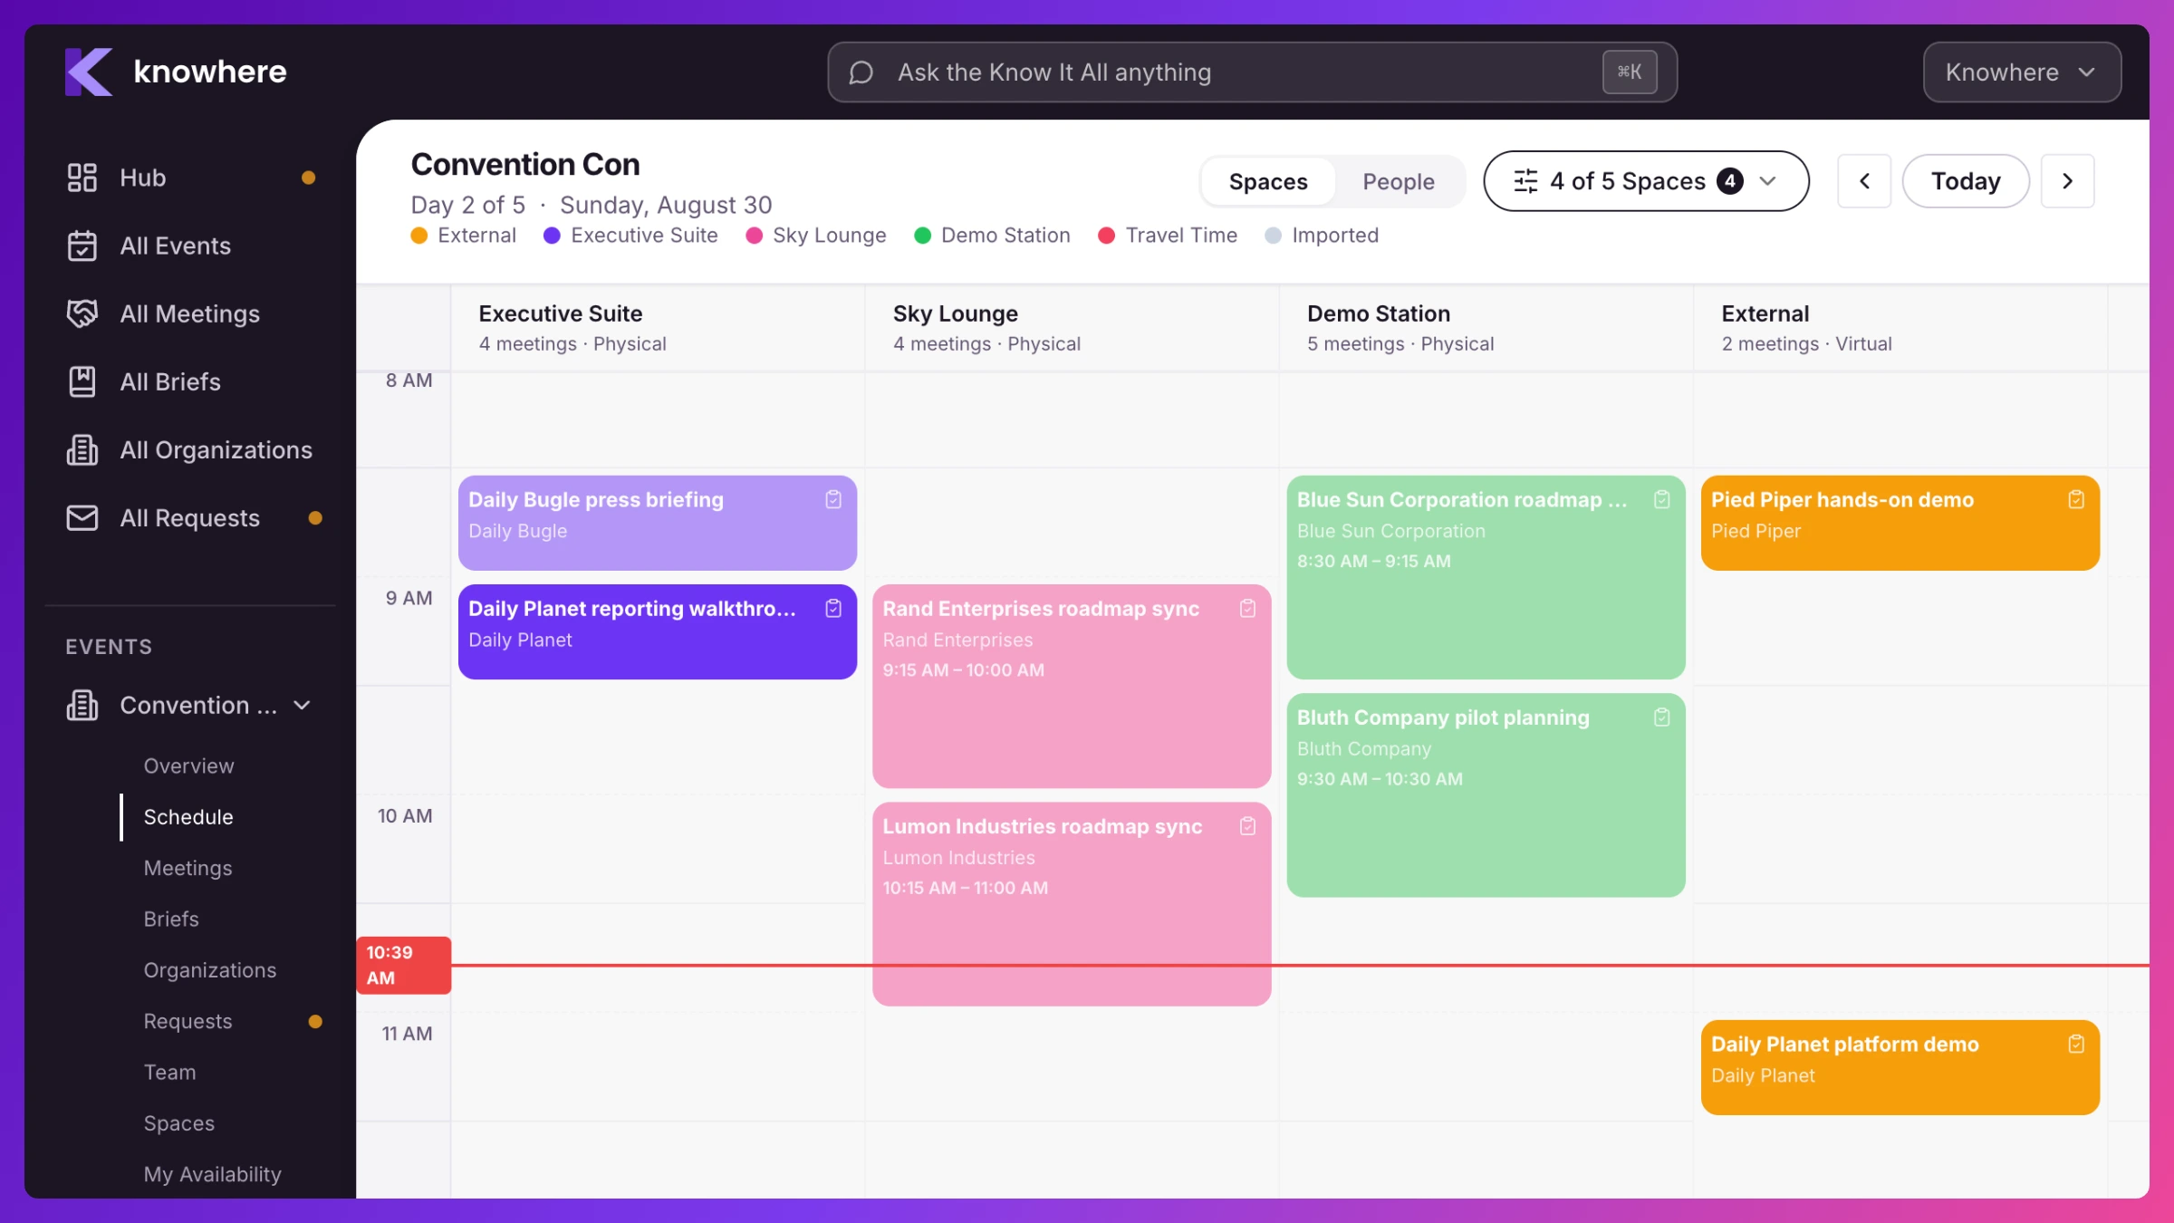
Task: Select Team under Convention event
Action: (169, 1072)
